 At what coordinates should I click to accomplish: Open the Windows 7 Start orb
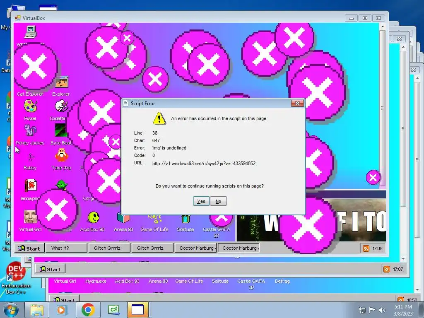point(11,310)
